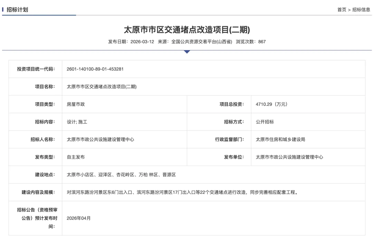Click the 招标人名称 label cell

pos(36,139)
